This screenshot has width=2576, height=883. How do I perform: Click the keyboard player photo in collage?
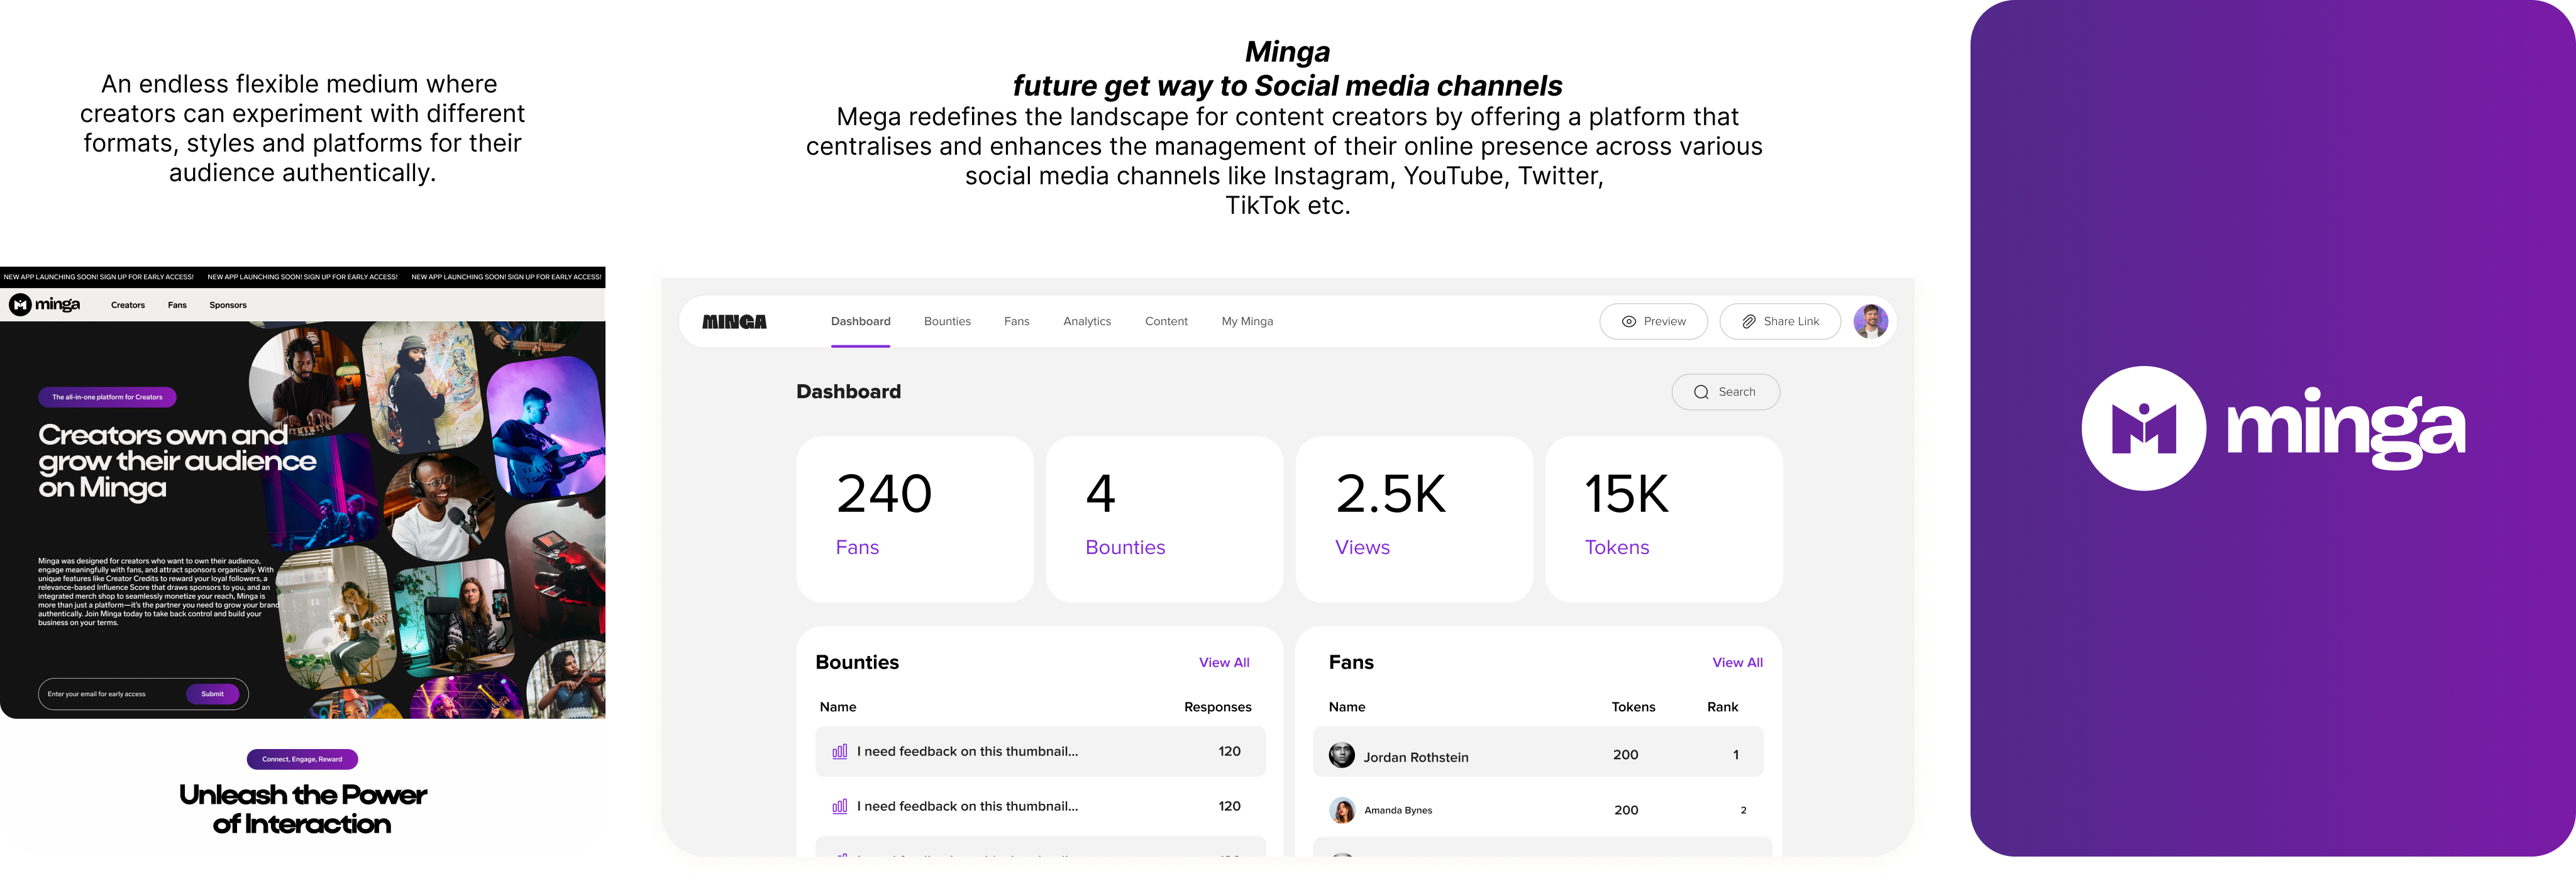pyautogui.click(x=303, y=380)
